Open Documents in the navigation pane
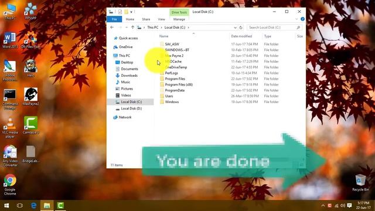This screenshot has height=211, width=375. 129,69
